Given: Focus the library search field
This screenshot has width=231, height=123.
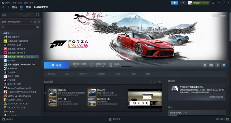Looking at the screenshot, I should coord(18,27).
